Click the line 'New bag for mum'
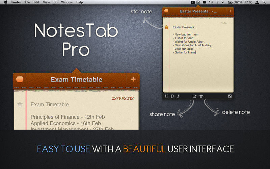The width and height of the screenshot is (270, 169). 185,34
